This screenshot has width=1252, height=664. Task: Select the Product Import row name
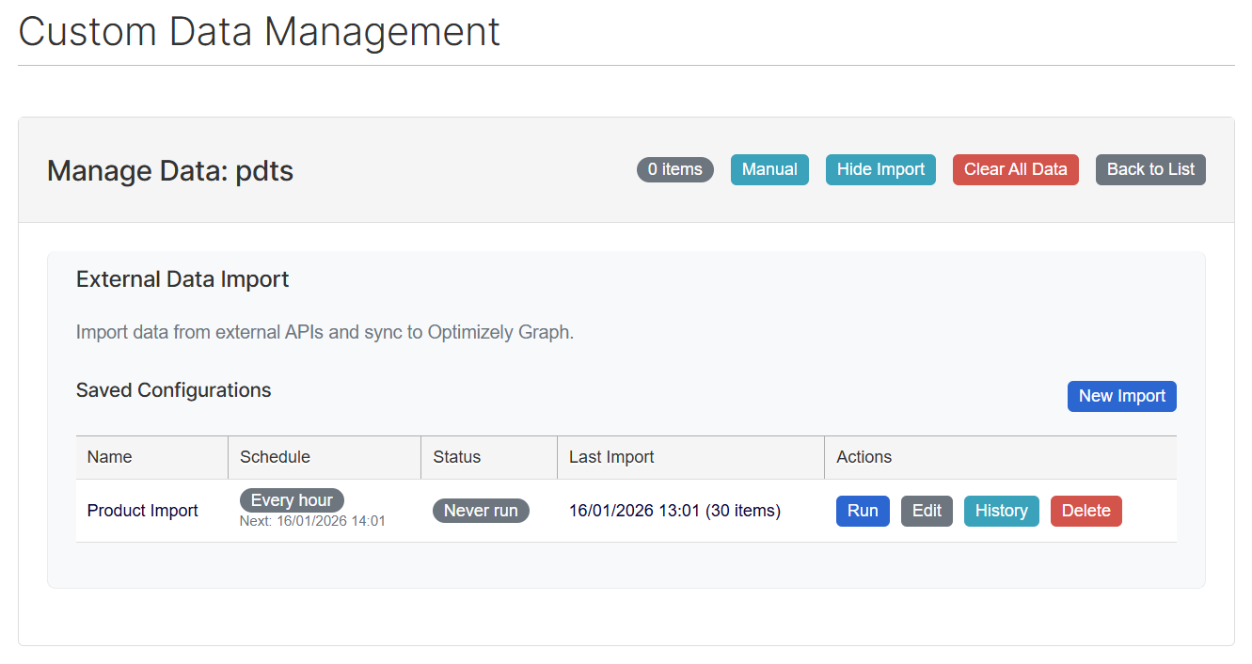pyautogui.click(x=143, y=511)
